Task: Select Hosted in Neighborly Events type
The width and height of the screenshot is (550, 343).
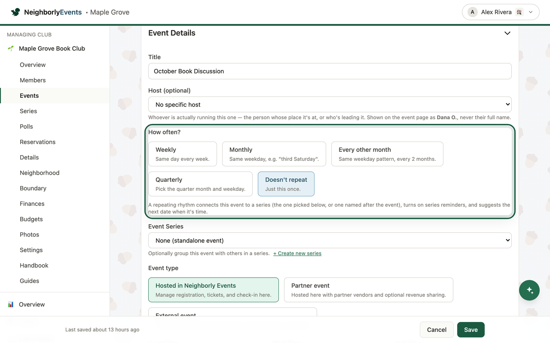Action: [214, 290]
